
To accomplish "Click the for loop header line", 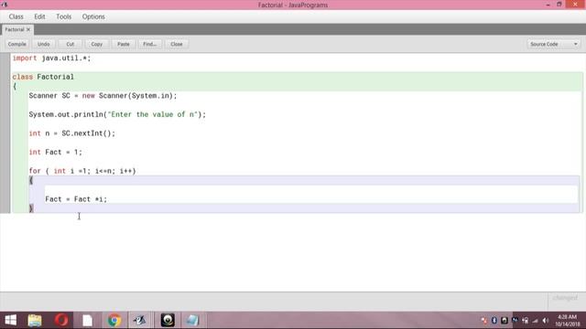I will click(x=82, y=171).
